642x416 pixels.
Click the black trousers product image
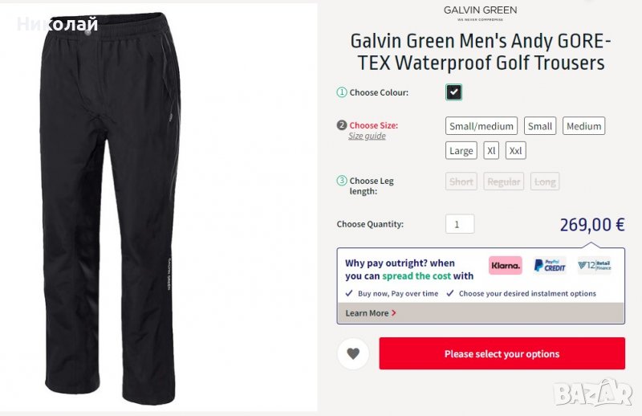click(112, 207)
